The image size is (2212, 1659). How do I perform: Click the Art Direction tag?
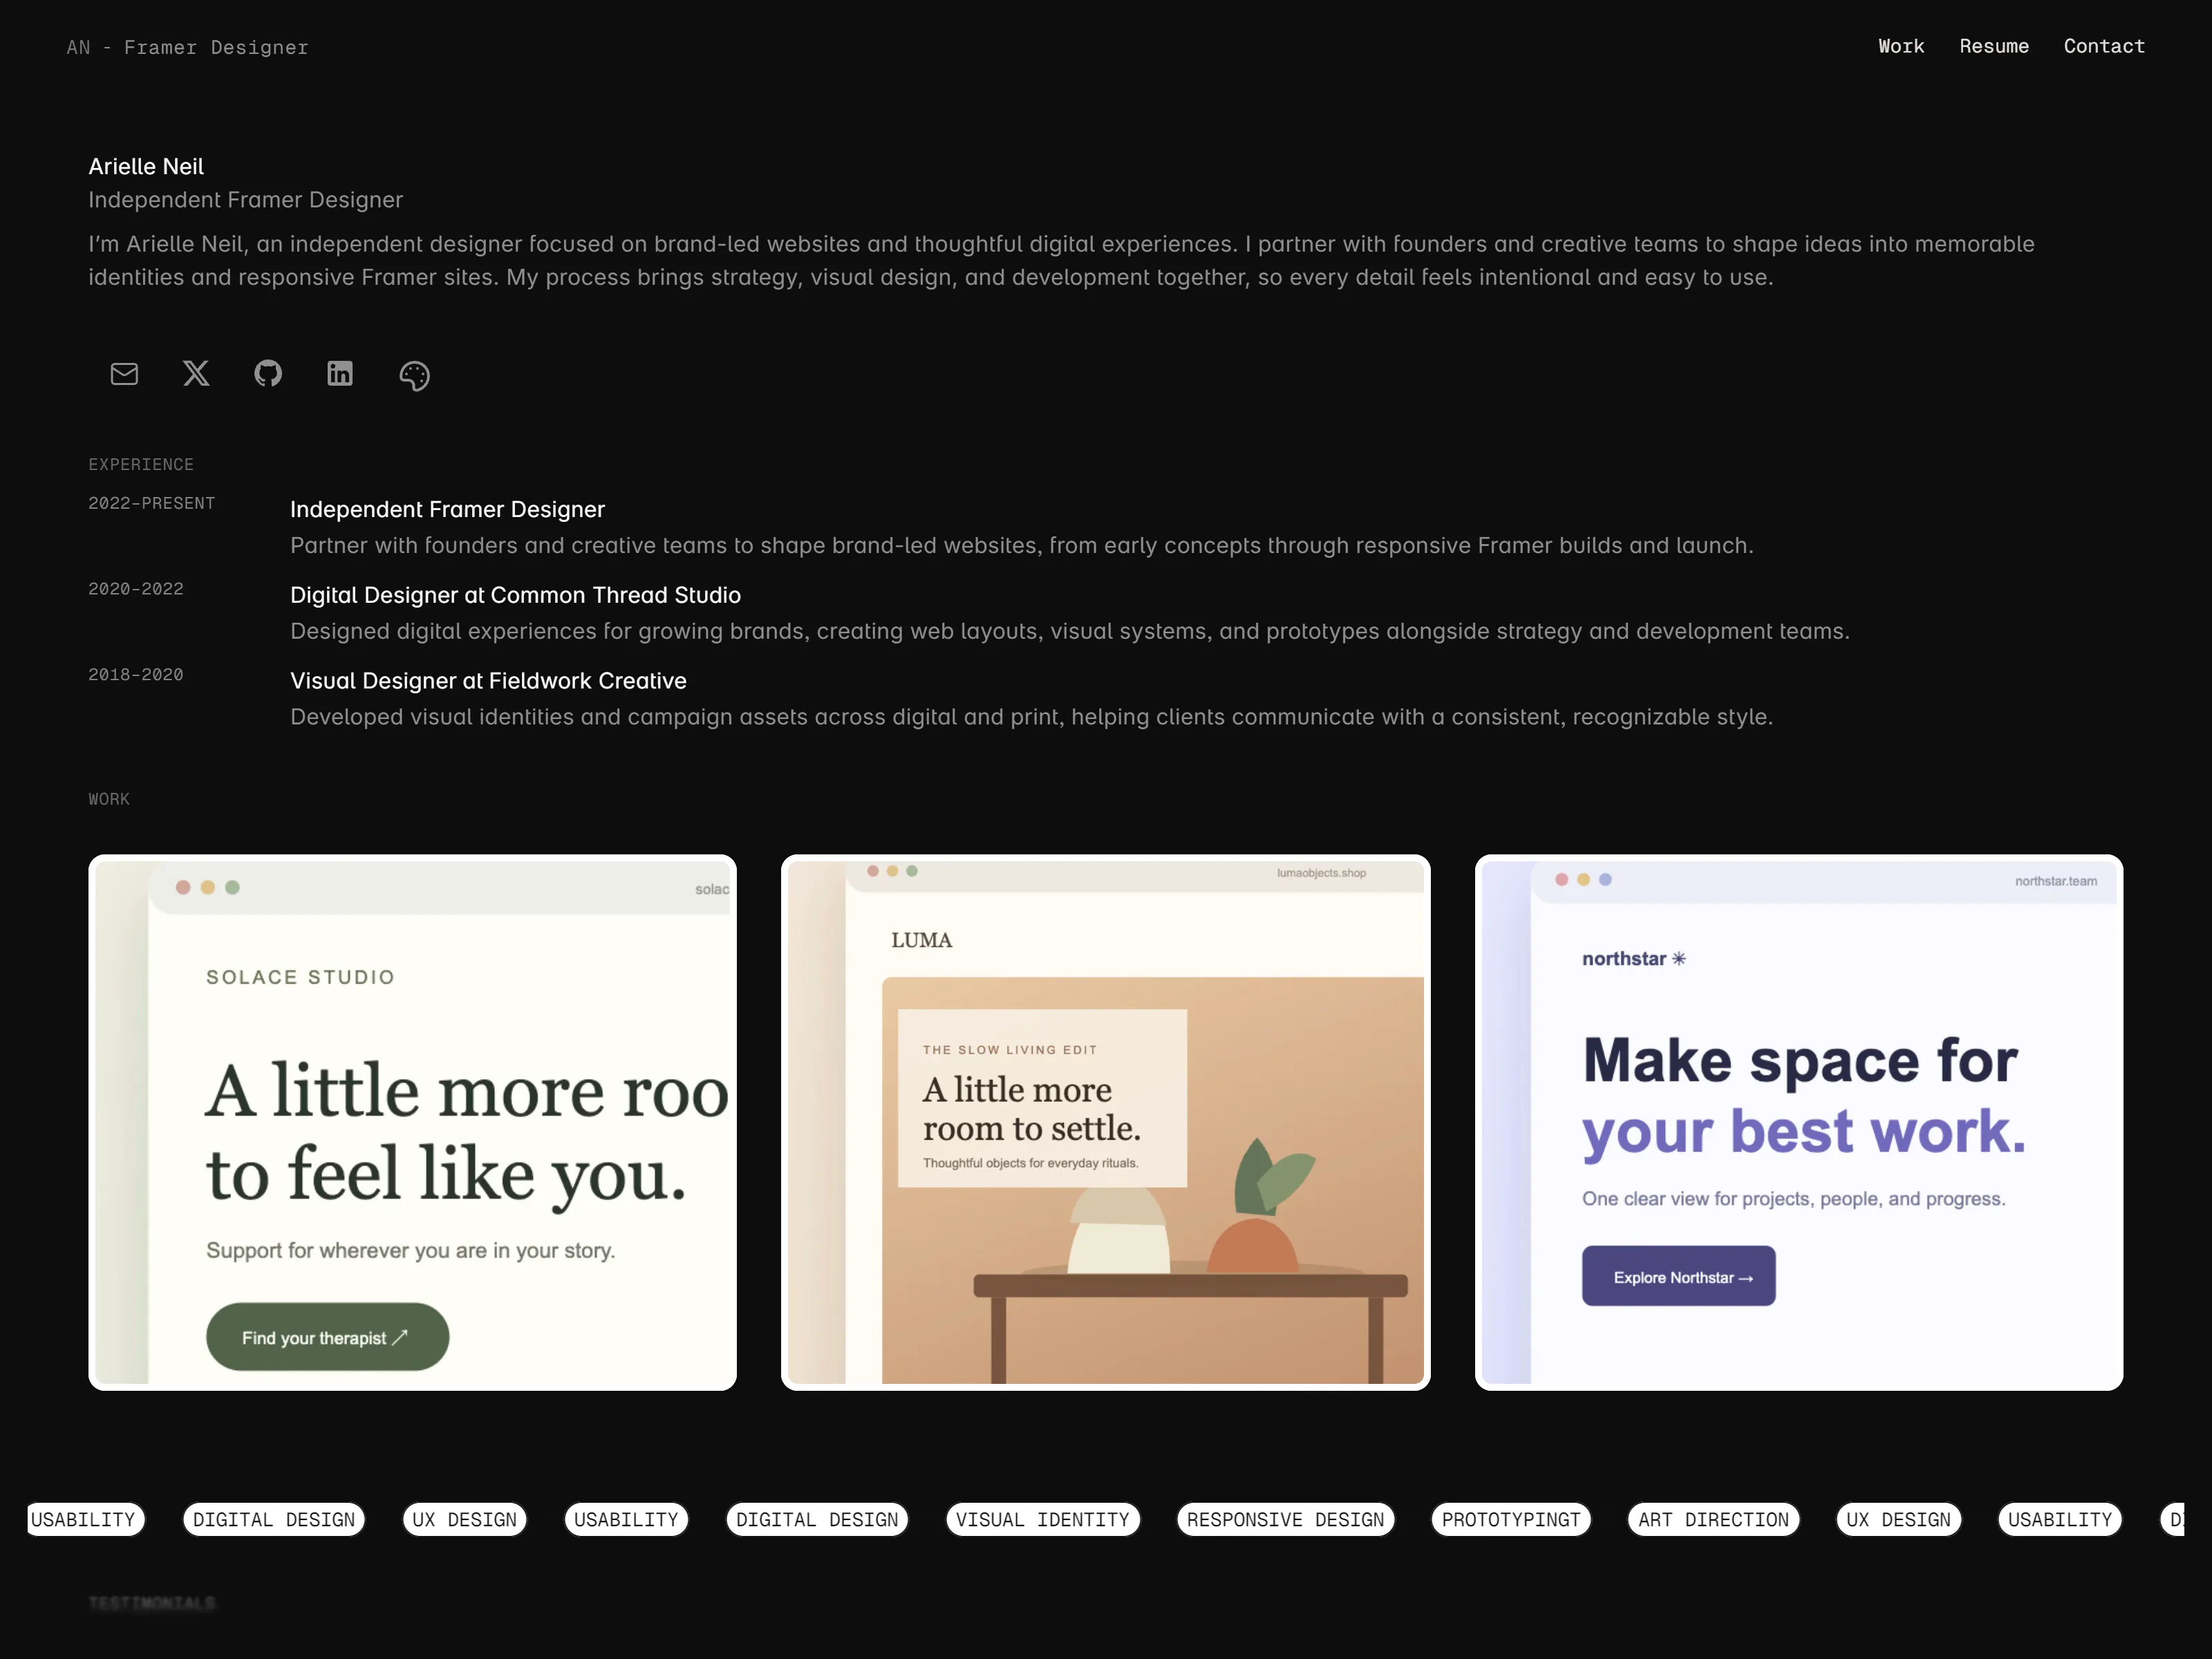(x=1713, y=1519)
